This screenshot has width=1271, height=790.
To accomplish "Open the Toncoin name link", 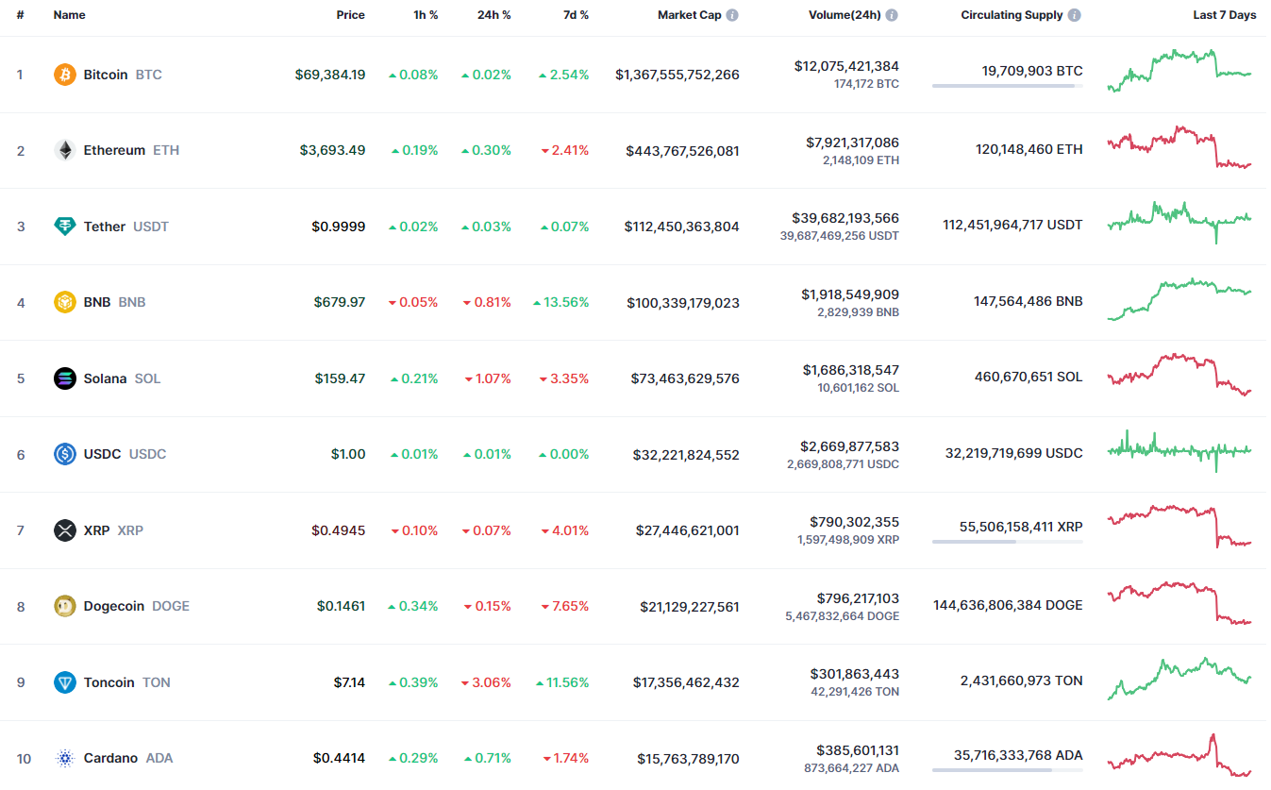I will point(109,682).
